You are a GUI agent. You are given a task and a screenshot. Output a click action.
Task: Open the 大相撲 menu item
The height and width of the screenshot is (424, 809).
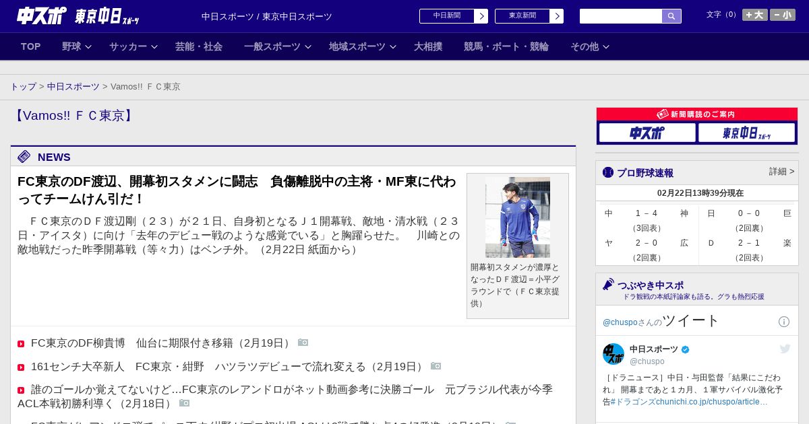tap(428, 46)
